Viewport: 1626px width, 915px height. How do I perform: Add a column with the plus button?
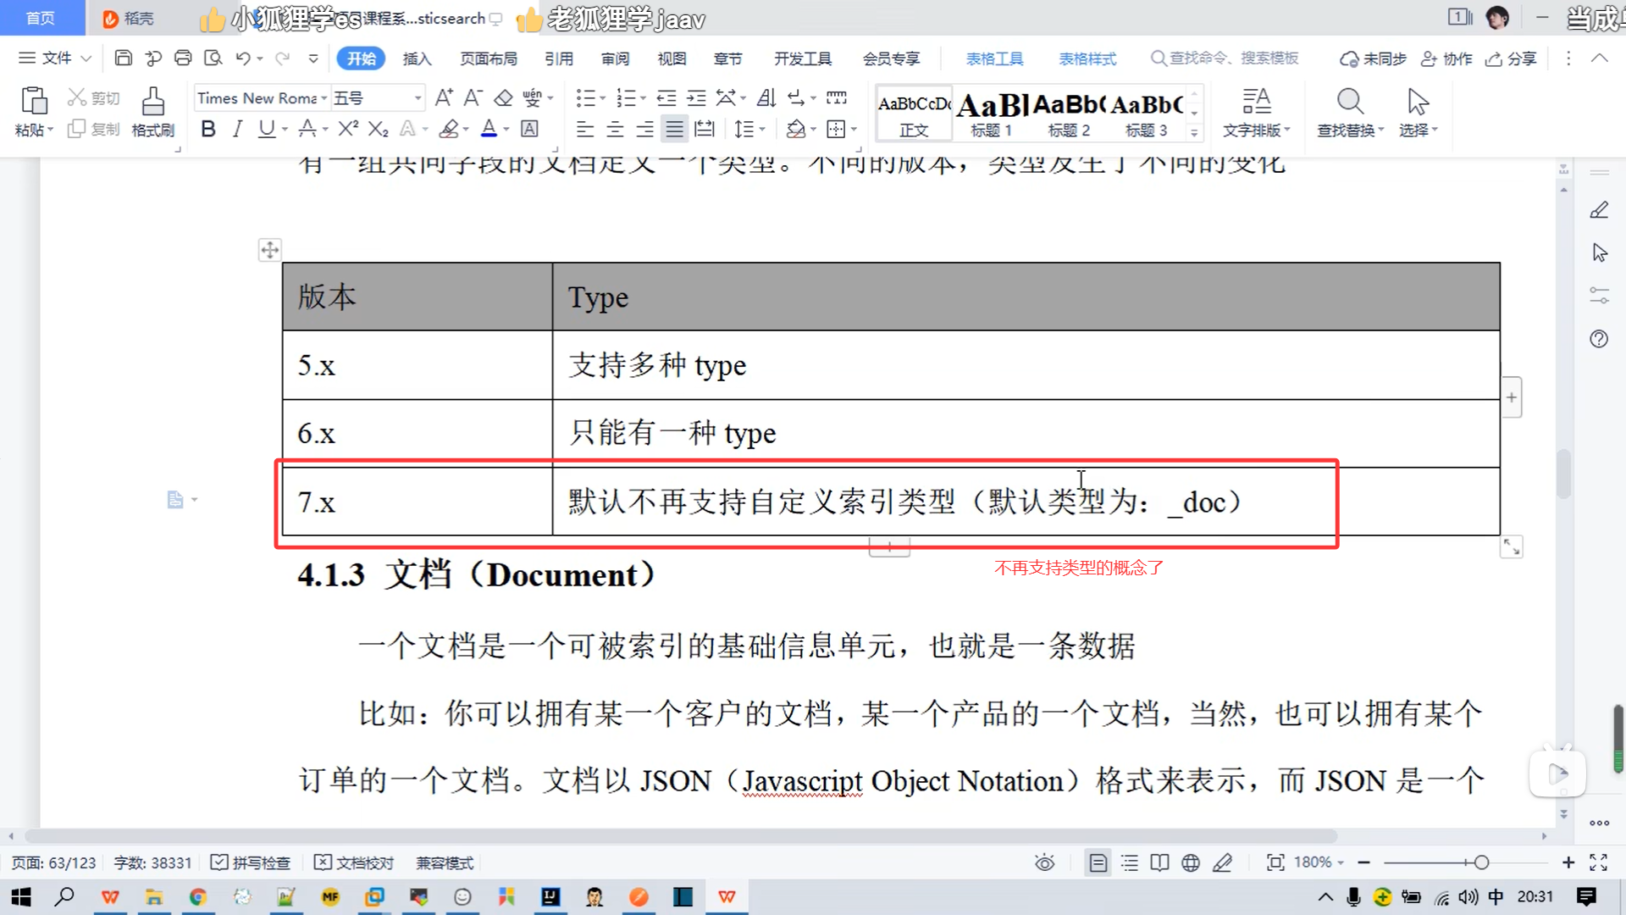click(1512, 397)
